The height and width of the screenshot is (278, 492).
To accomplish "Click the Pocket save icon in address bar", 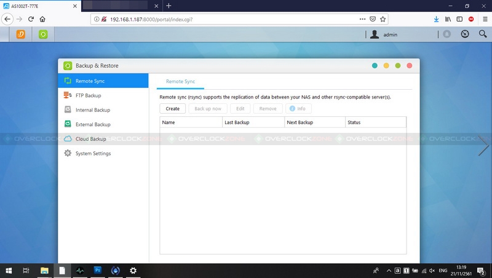I will coord(373,19).
